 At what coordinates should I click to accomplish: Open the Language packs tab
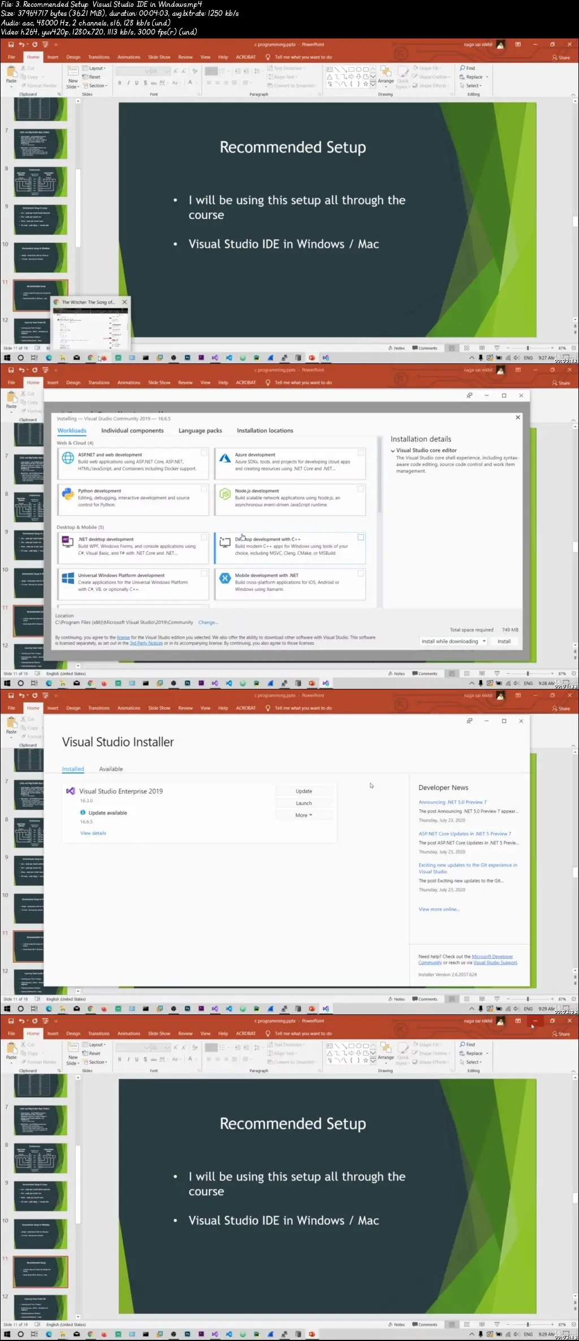pos(200,431)
